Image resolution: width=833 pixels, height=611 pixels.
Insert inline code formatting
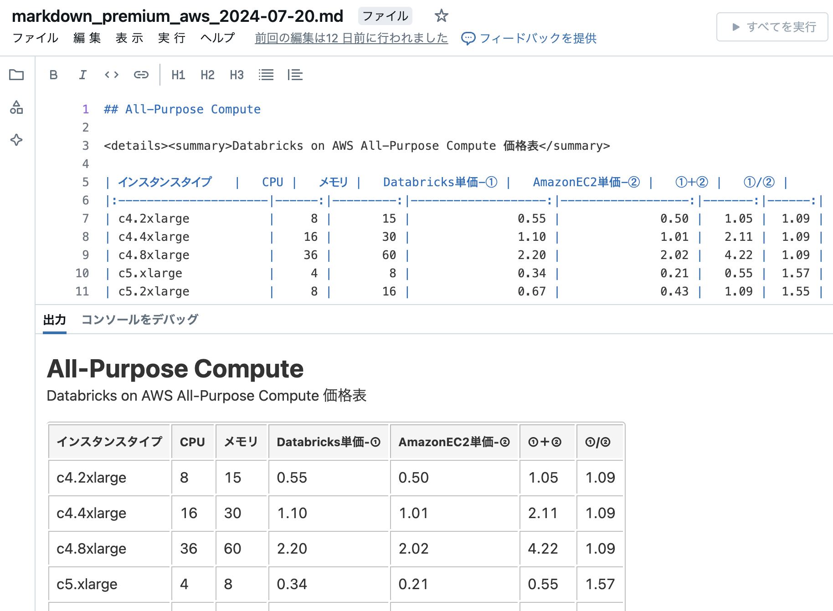tap(112, 75)
